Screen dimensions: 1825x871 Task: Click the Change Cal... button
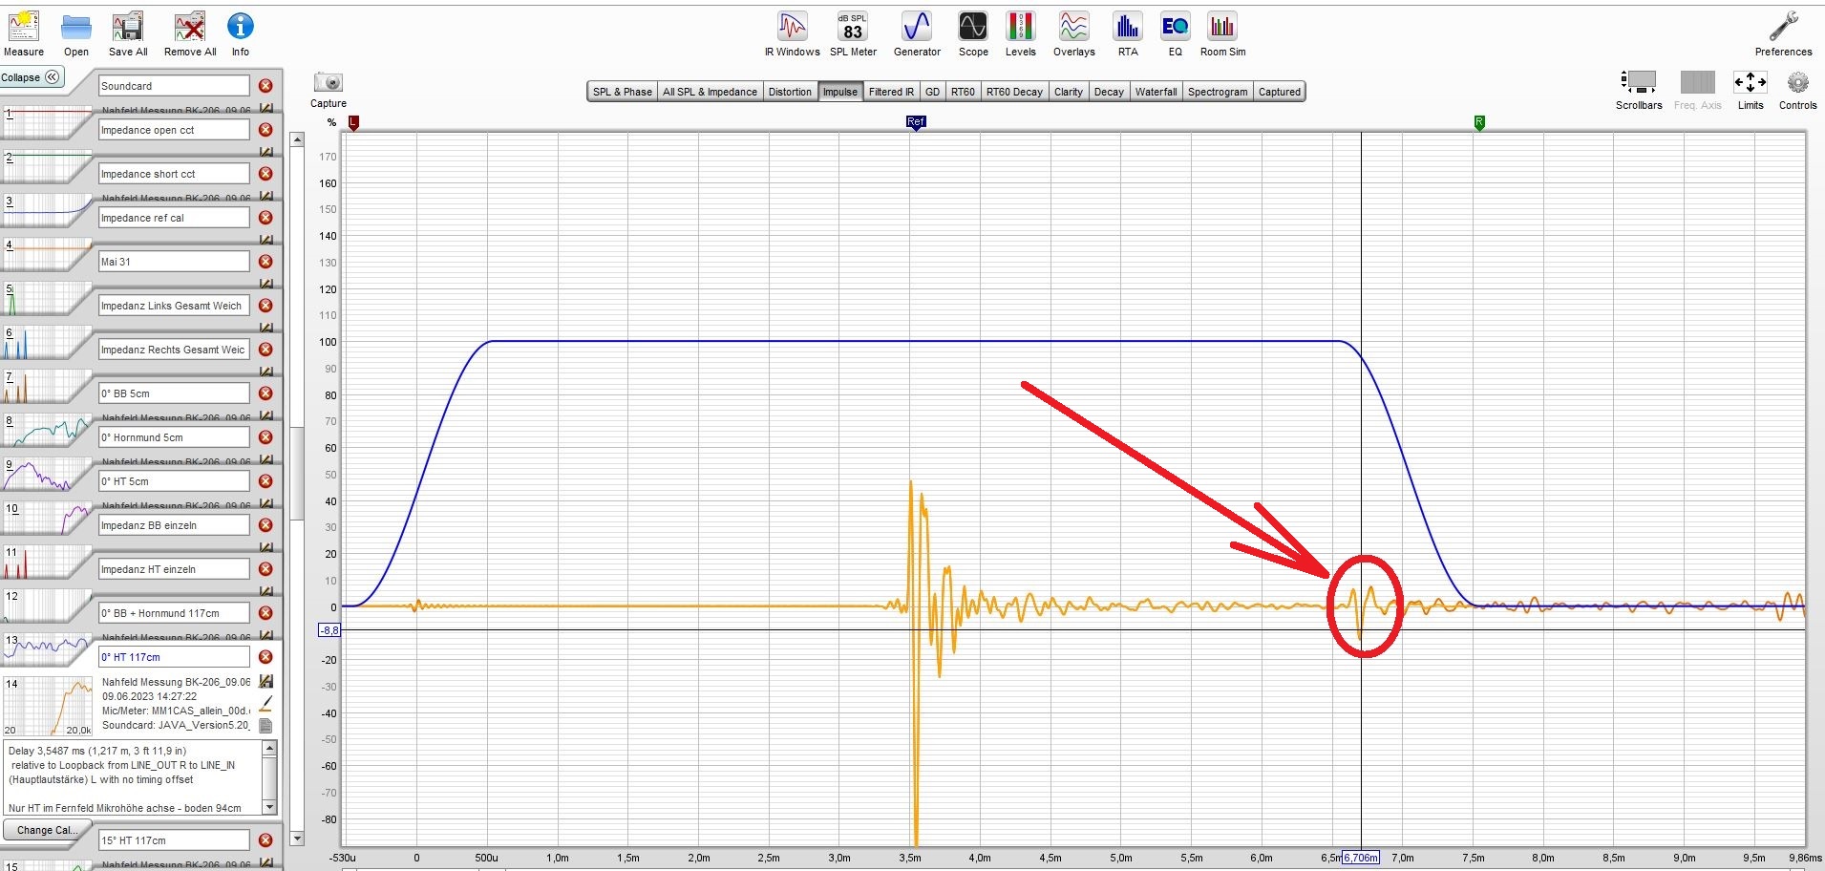(x=47, y=830)
